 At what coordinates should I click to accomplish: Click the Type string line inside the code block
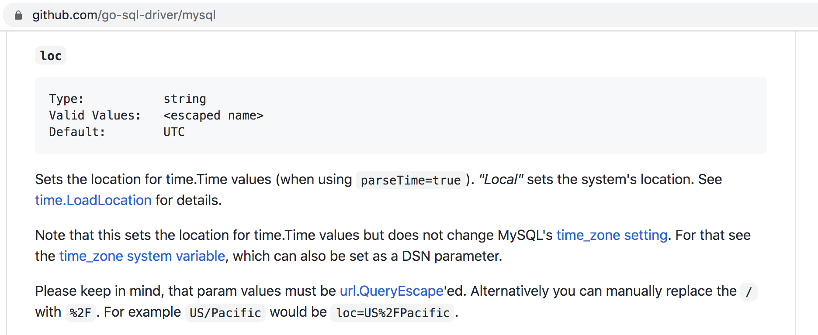(185, 99)
